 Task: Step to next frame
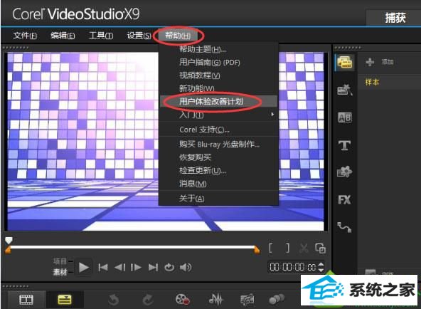point(136,268)
